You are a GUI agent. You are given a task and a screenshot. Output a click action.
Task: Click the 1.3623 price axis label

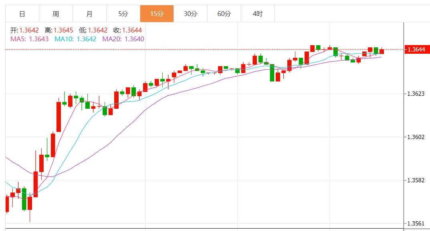(x=416, y=94)
